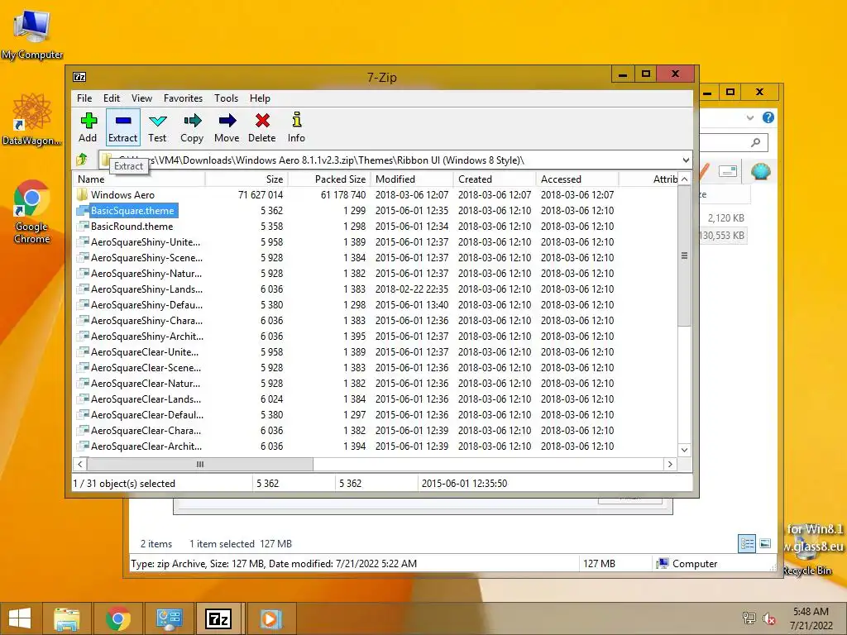
Task: Open media player taskbar icon
Action: [270, 618]
